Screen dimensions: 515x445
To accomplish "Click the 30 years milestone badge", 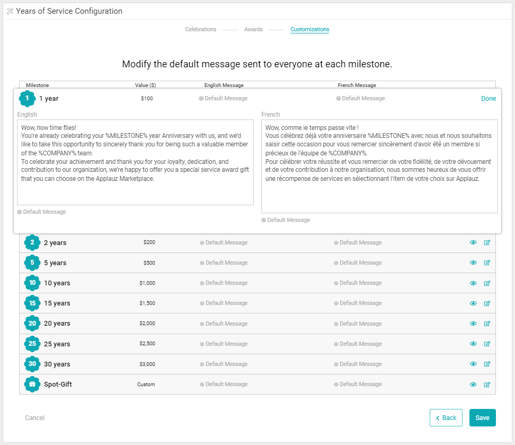I will click(32, 364).
